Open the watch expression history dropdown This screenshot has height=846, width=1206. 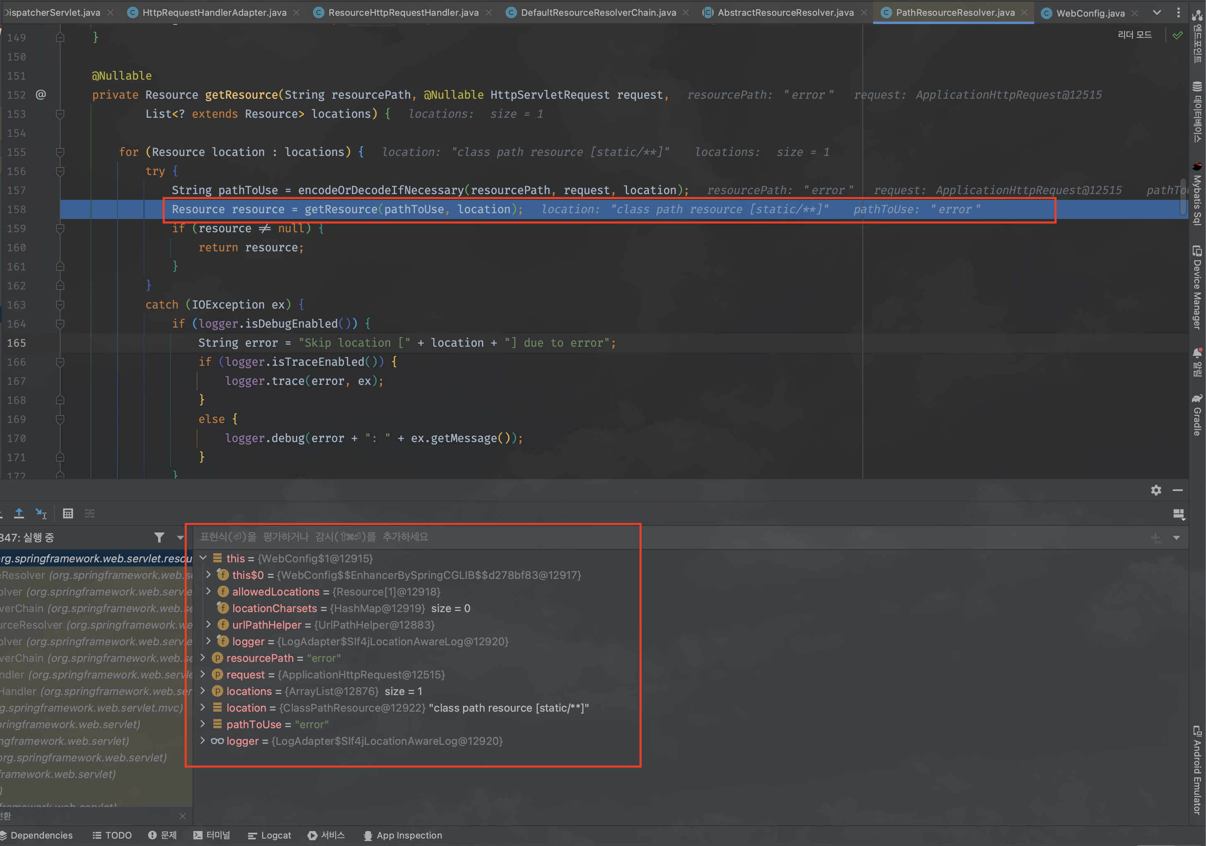click(x=1177, y=538)
